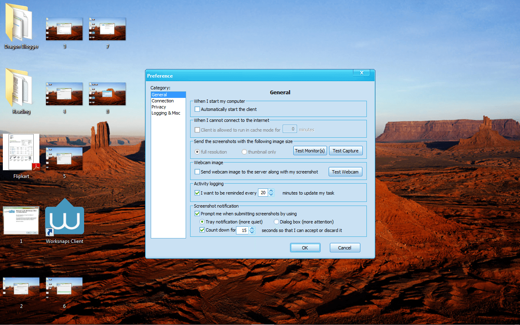The height and width of the screenshot is (325, 520).
Task: Select the desktop image file named 7
Action: click(107, 29)
